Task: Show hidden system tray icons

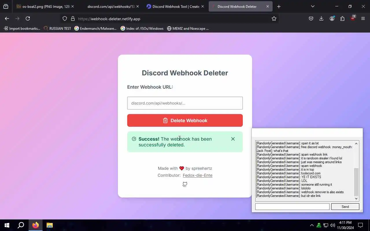Action: point(312,225)
